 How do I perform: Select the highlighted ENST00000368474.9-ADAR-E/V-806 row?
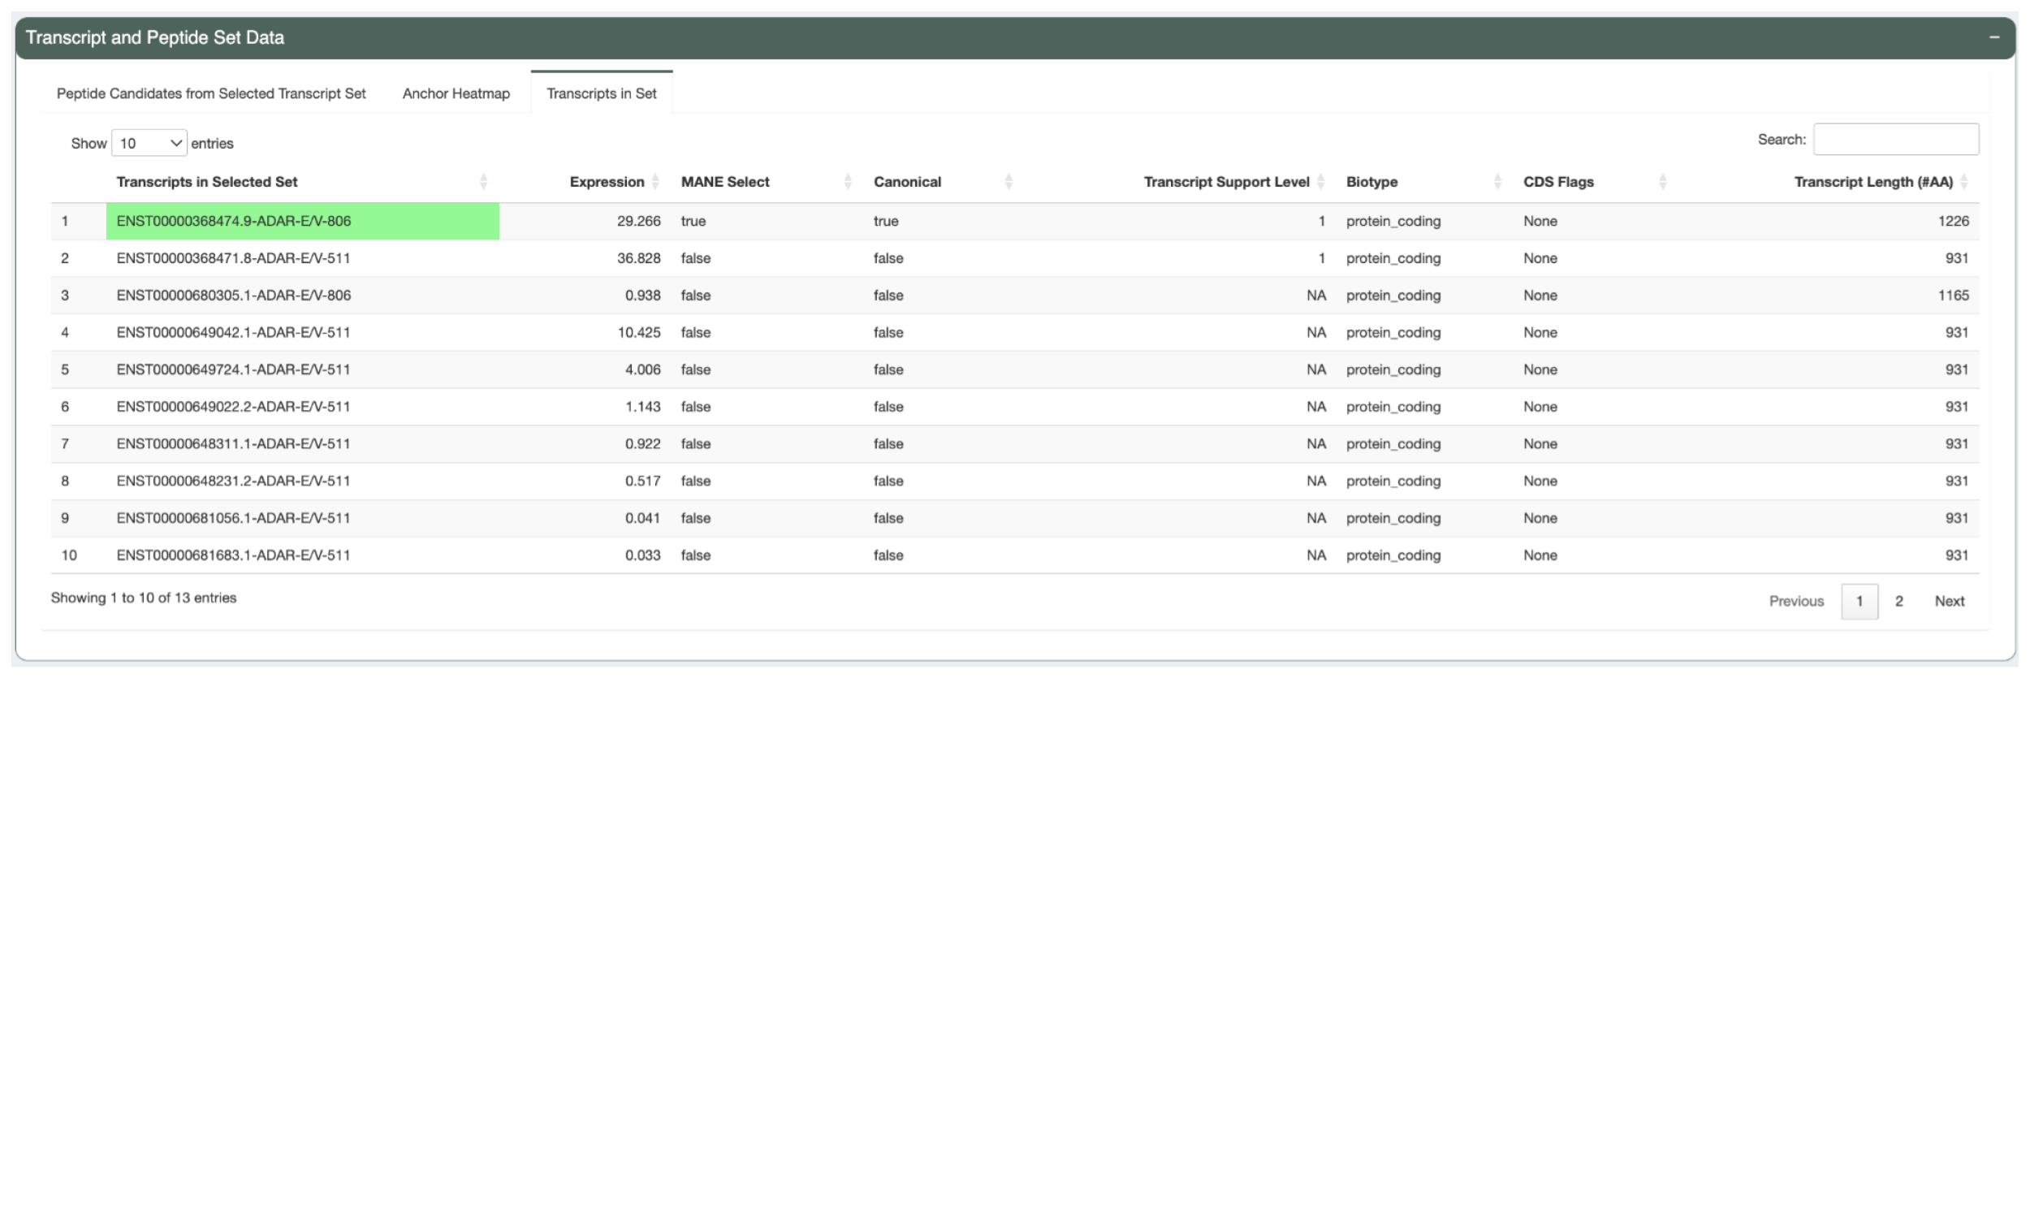tap(303, 221)
